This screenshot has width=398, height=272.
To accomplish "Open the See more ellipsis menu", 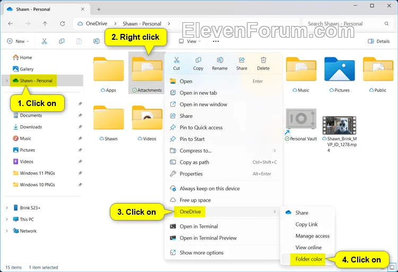I will click(x=216, y=41).
